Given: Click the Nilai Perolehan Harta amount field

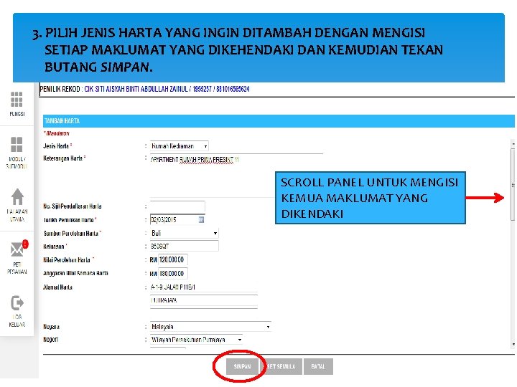Looking at the screenshot, I should 173,259.
